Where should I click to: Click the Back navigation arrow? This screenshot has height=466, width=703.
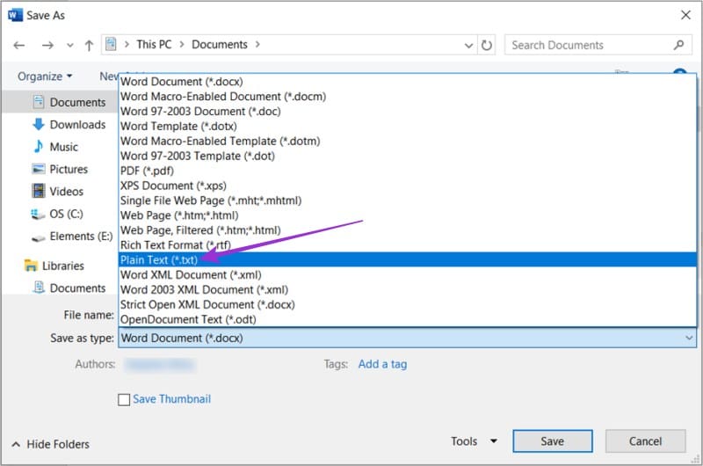[x=19, y=45]
